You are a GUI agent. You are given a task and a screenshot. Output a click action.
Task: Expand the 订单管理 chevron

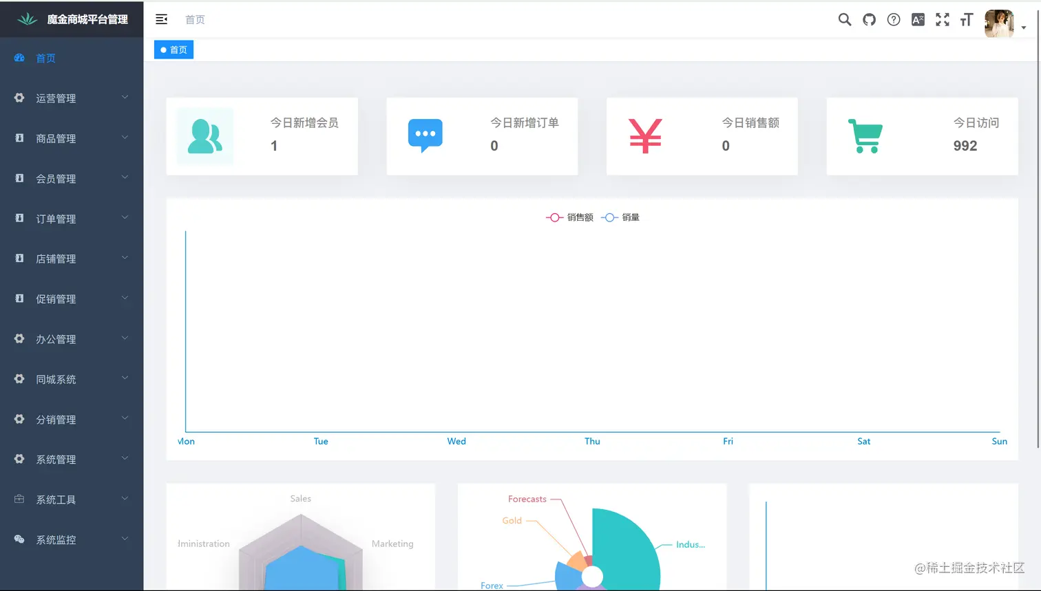pos(125,217)
